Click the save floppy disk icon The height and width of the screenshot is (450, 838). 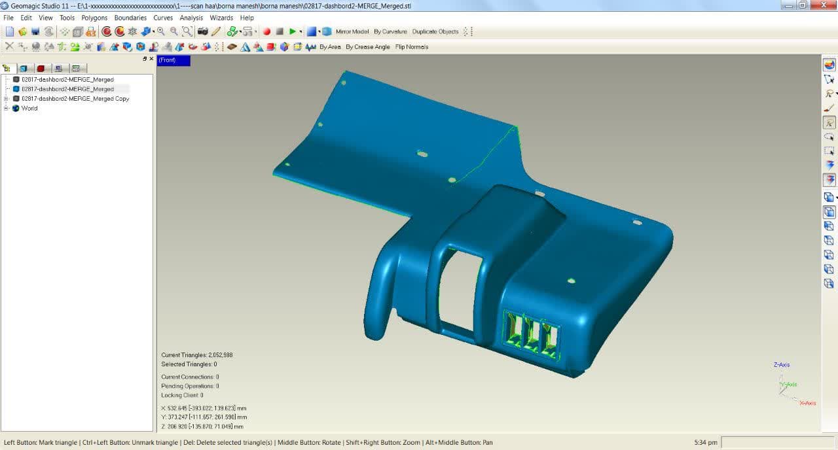point(35,31)
